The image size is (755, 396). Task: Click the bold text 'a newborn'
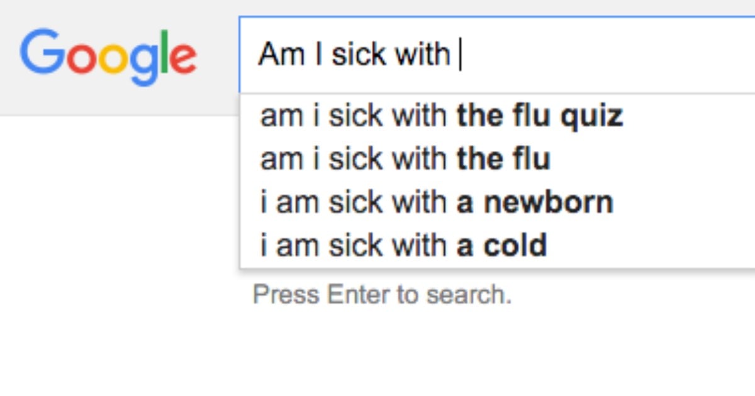pos(535,202)
